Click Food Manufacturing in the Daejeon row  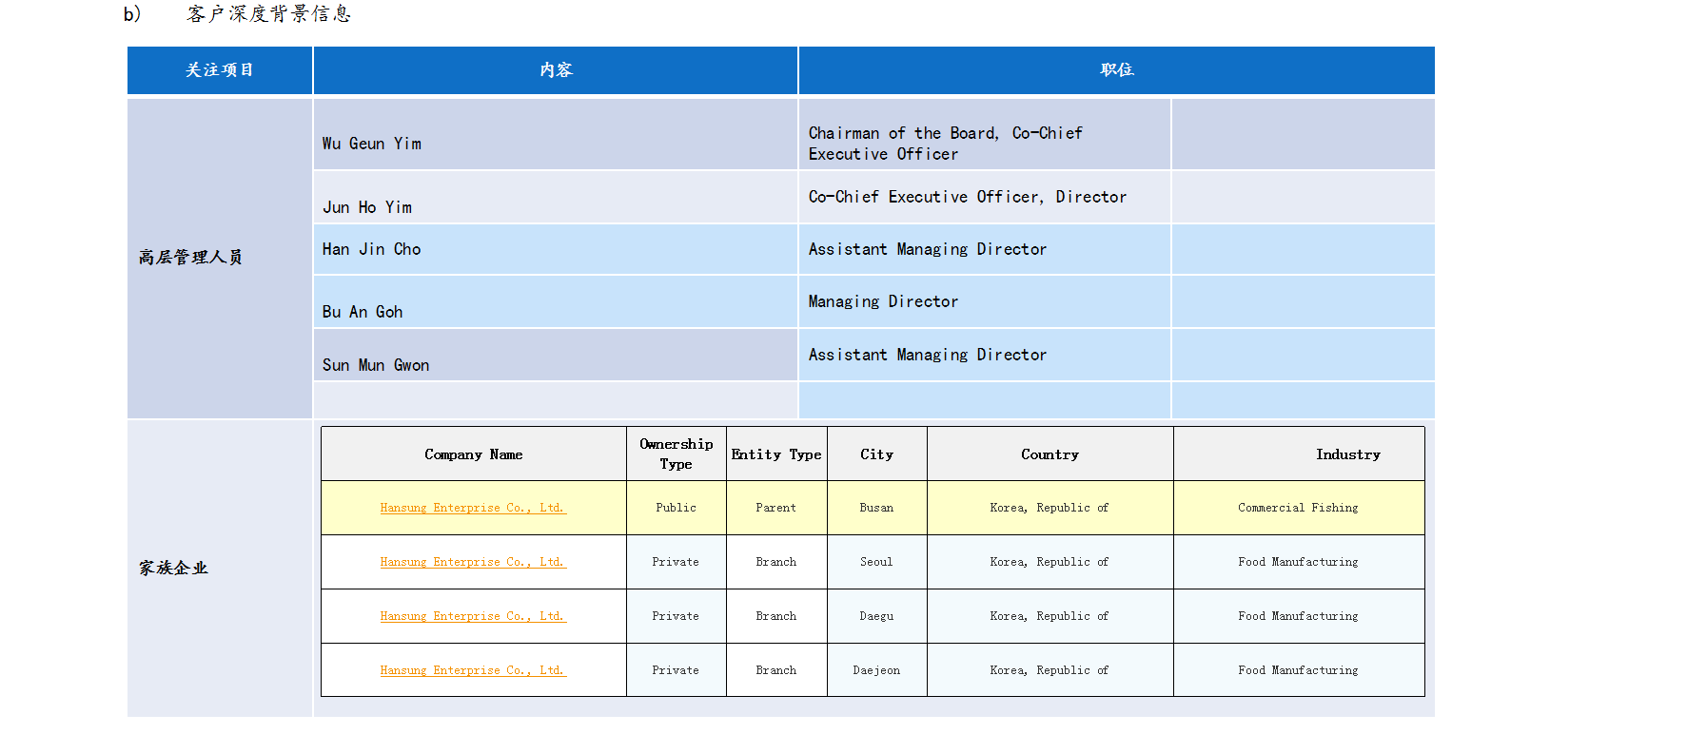pos(1299,670)
